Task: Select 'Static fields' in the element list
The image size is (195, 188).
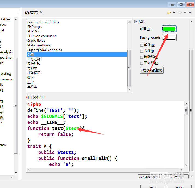Action: point(77,40)
